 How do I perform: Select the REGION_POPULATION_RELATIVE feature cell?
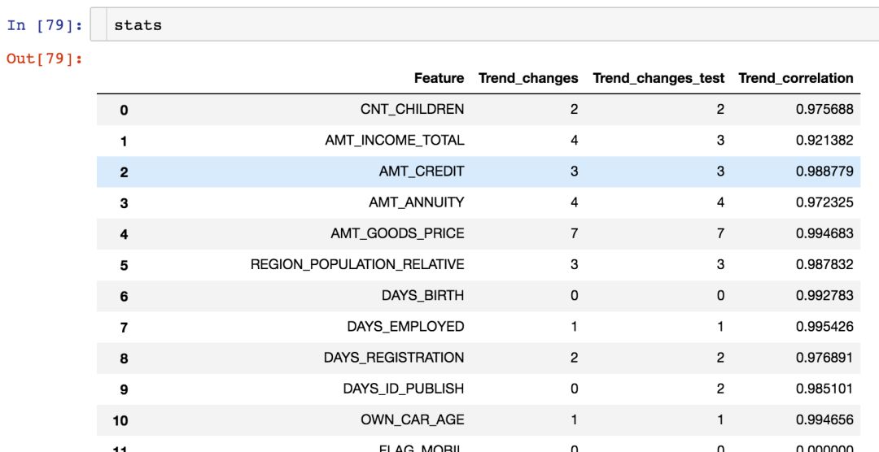tap(357, 264)
